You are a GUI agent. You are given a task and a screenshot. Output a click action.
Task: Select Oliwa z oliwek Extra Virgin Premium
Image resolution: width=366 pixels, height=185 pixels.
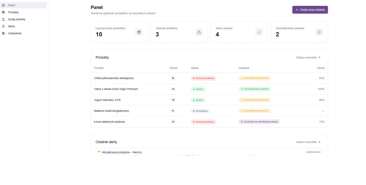coord(116,89)
